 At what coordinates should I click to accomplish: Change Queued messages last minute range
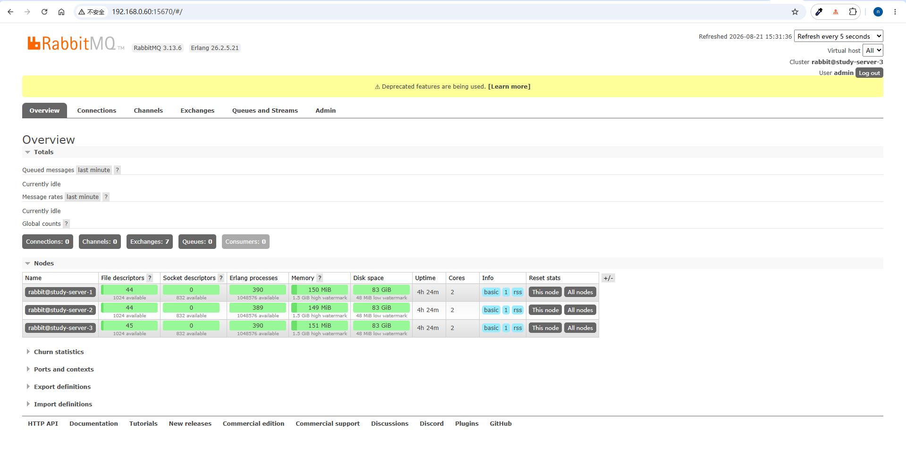(94, 170)
